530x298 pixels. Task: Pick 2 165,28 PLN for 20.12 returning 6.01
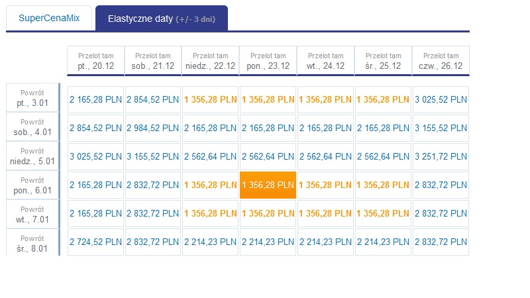tap(95, 185)
